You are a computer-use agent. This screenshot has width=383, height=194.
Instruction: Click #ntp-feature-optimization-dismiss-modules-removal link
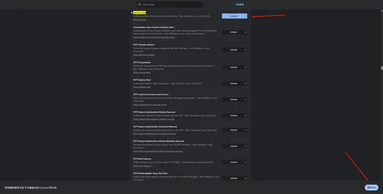(x=158, y=151)
